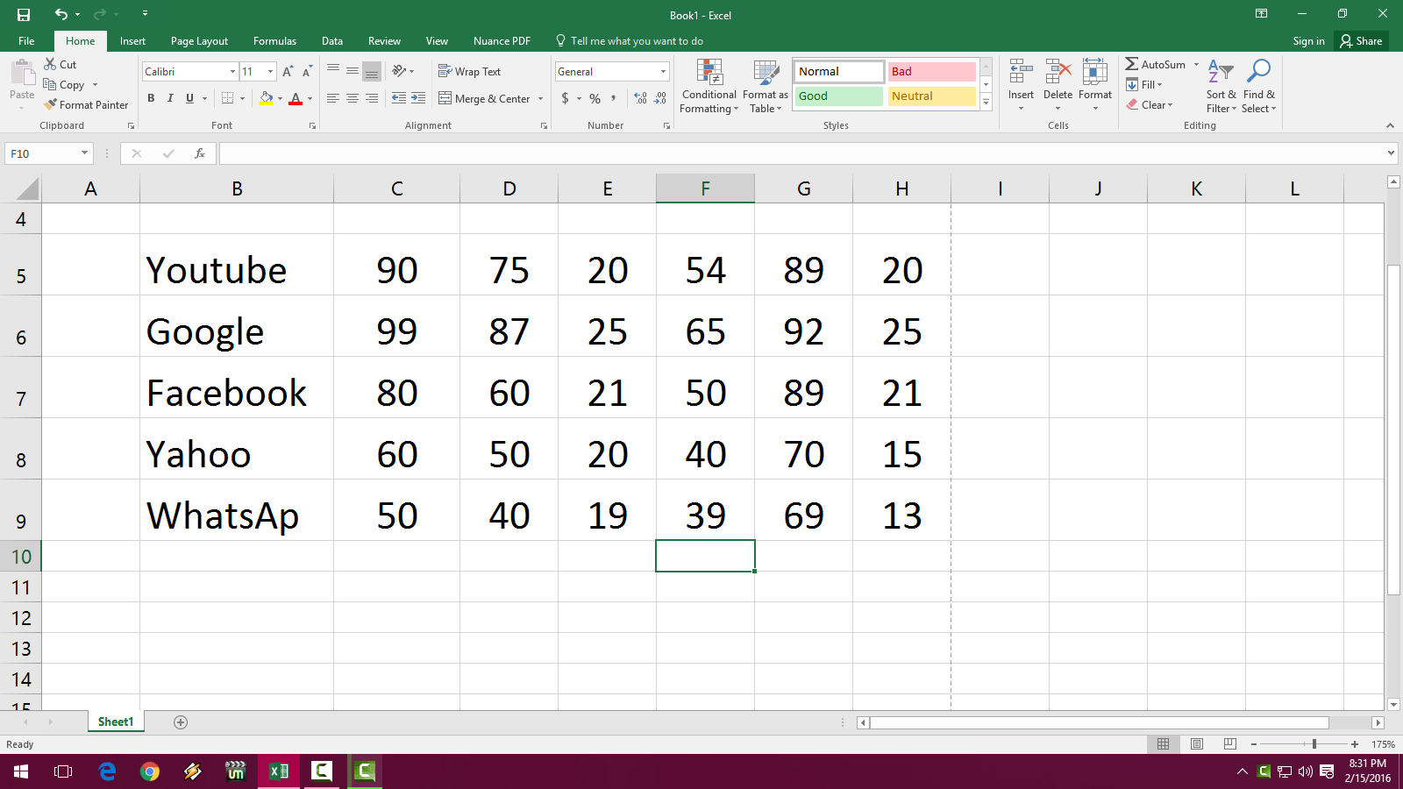Expand the General number format dropdown
The width and height of the screenshot is (1403, 789).
pyautogui.click(x=663, y=72)
